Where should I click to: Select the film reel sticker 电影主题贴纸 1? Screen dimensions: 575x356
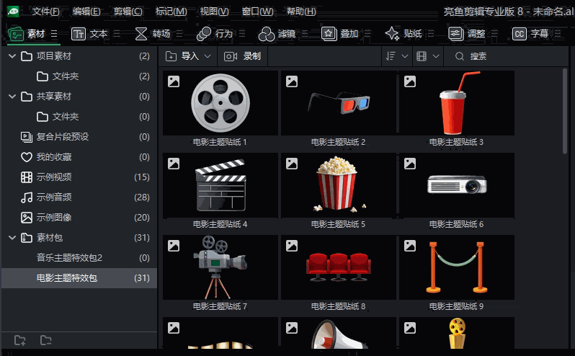click(x=220, y=103)
